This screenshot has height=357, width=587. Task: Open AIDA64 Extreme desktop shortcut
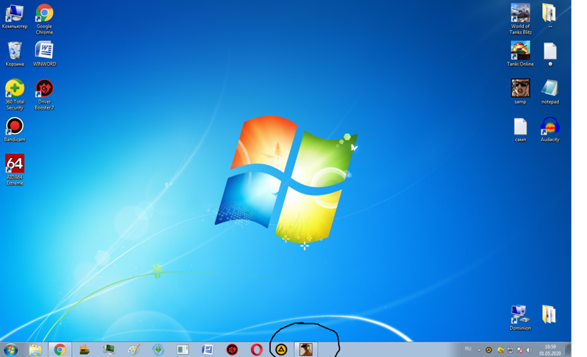[15, 170]
